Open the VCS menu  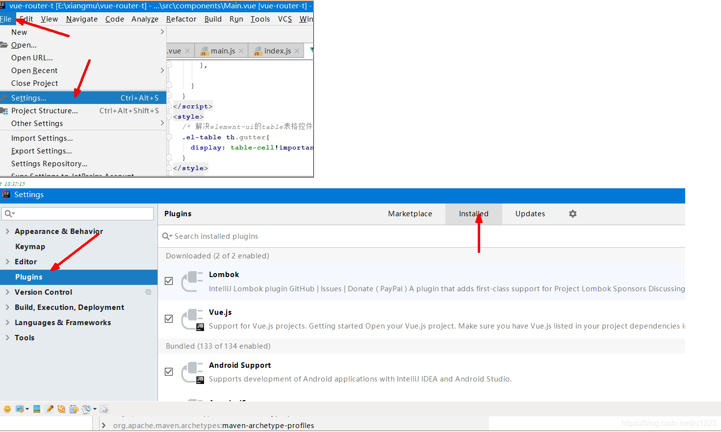click(x=285, y=19)
